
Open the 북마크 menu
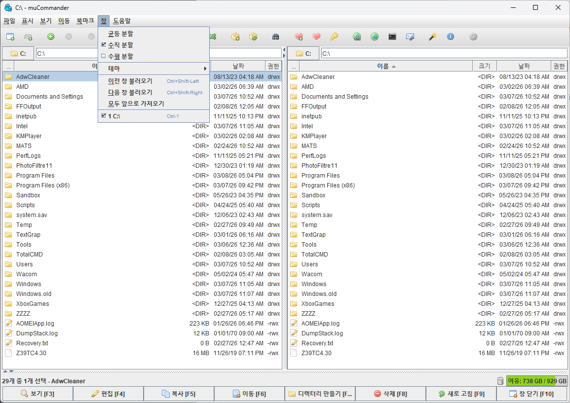point(85,21)
